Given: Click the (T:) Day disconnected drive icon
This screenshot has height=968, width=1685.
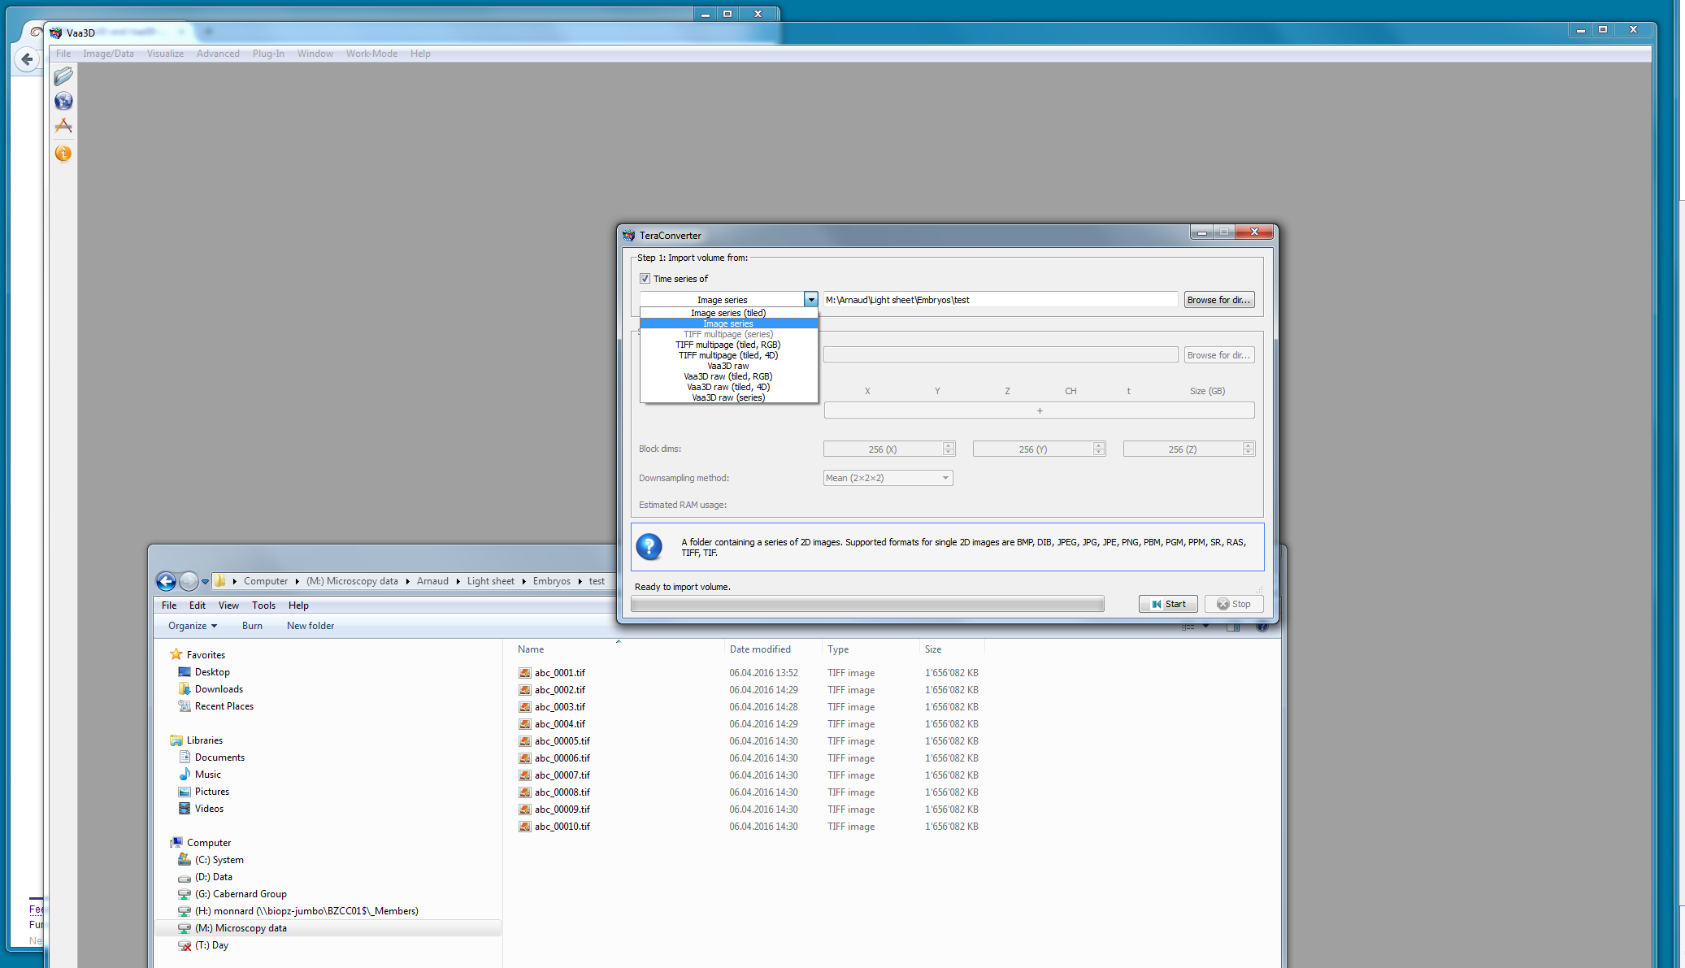Looking at the screenshot, I should [x=185, y=945].
